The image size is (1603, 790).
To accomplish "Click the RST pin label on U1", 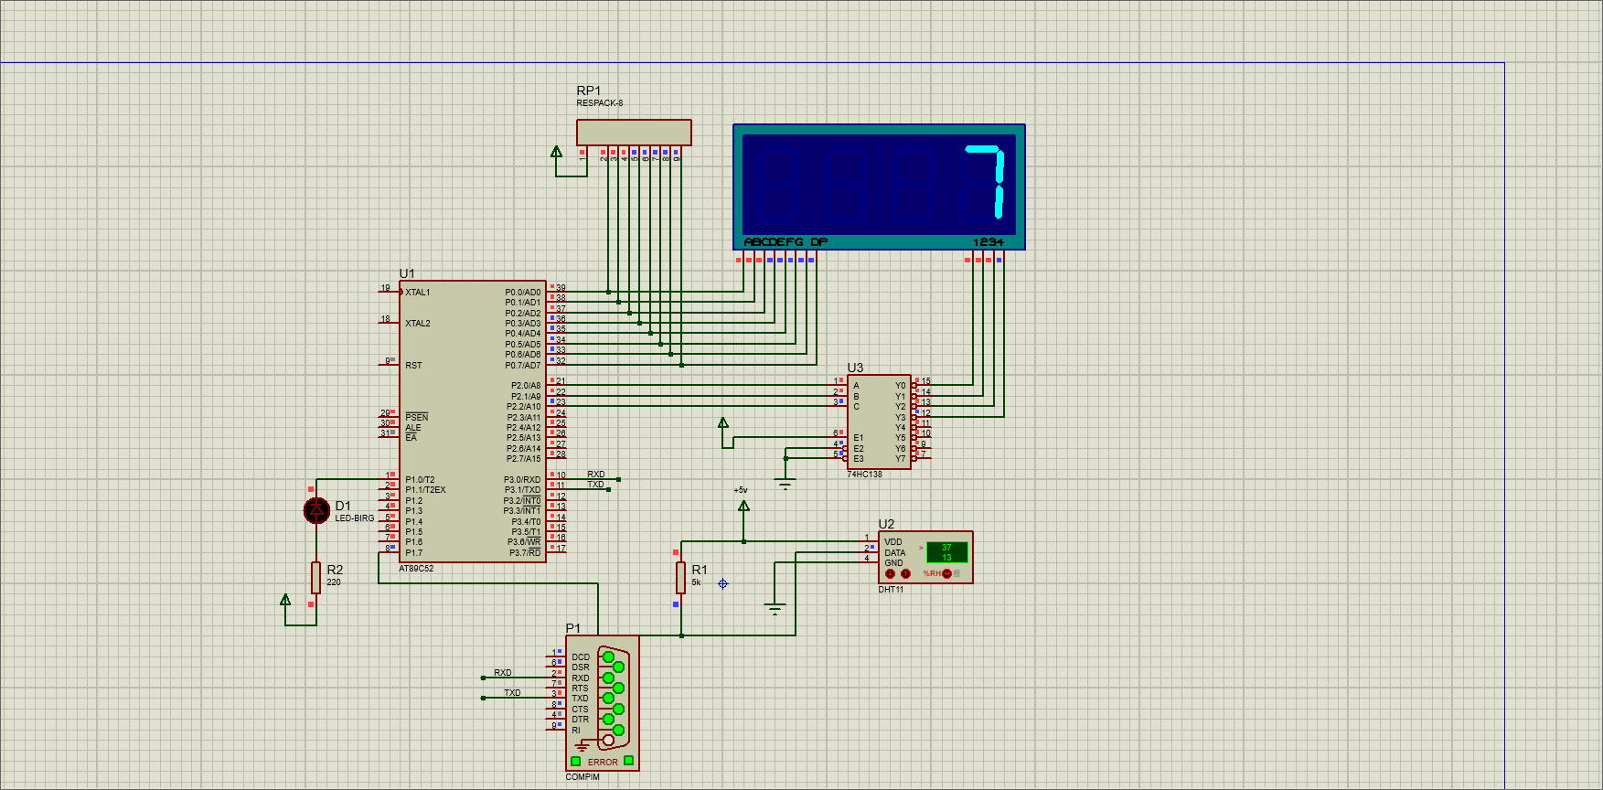I will tap(414, 366).
